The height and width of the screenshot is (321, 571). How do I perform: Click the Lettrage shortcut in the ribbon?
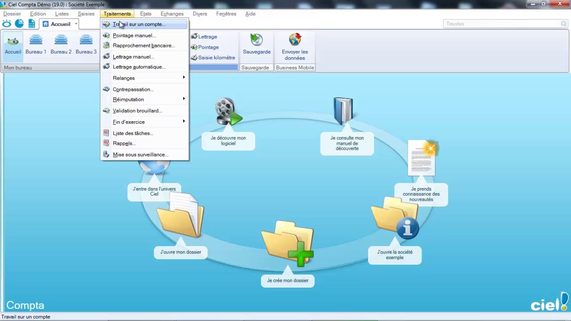click(204, 37)
